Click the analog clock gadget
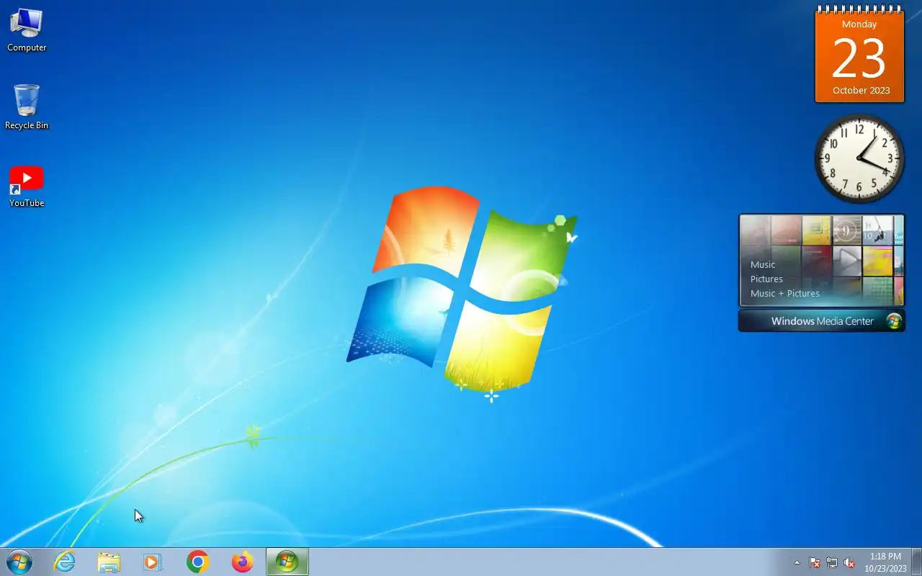 (x=859, y=158)
